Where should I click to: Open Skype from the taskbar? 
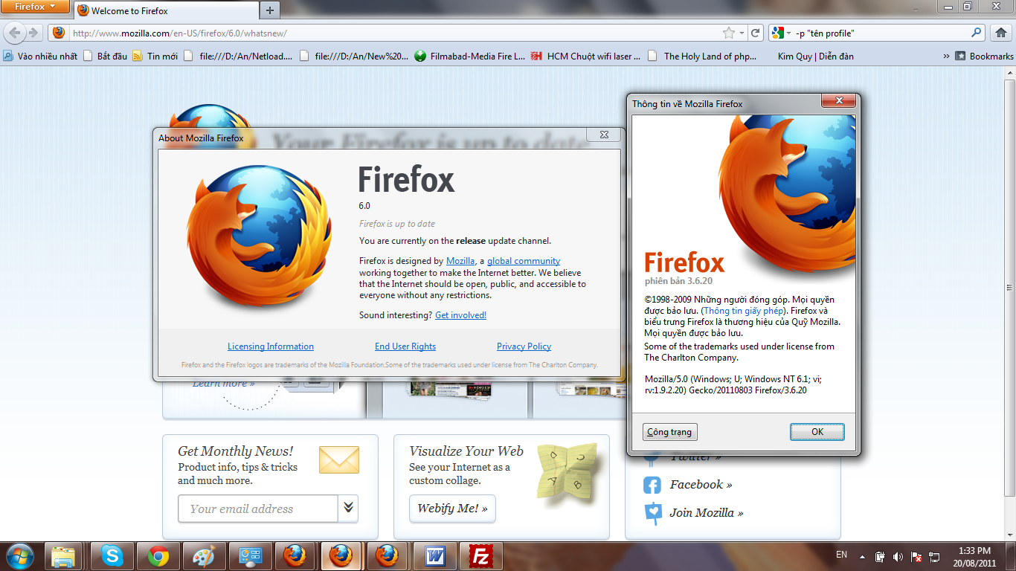112,555
